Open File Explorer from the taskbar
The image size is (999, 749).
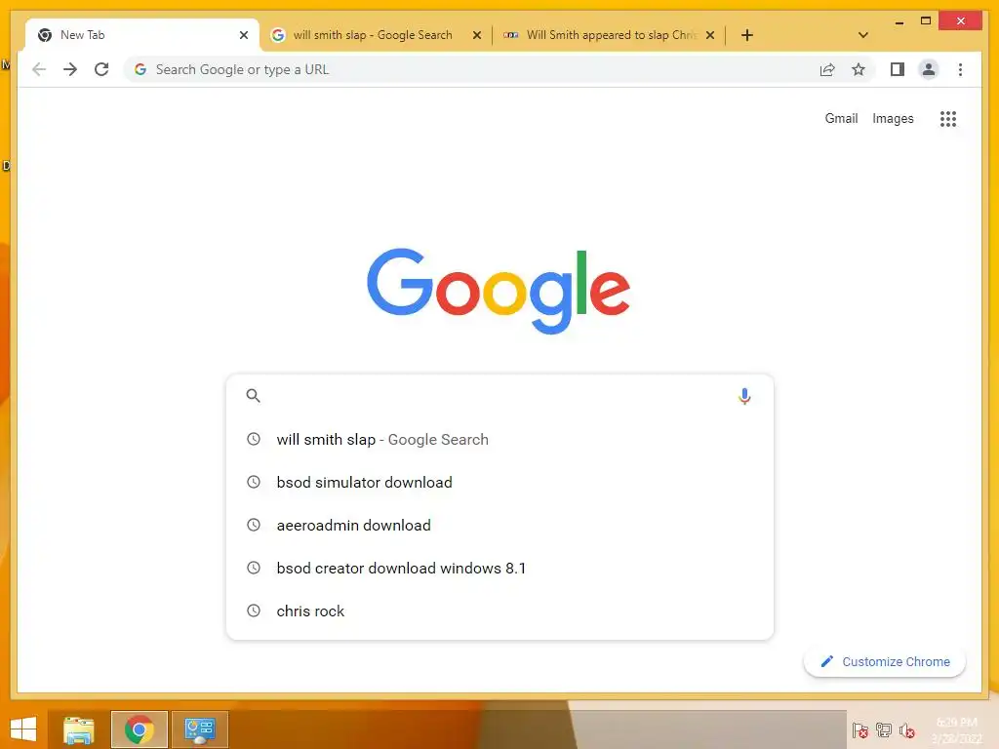79,729
